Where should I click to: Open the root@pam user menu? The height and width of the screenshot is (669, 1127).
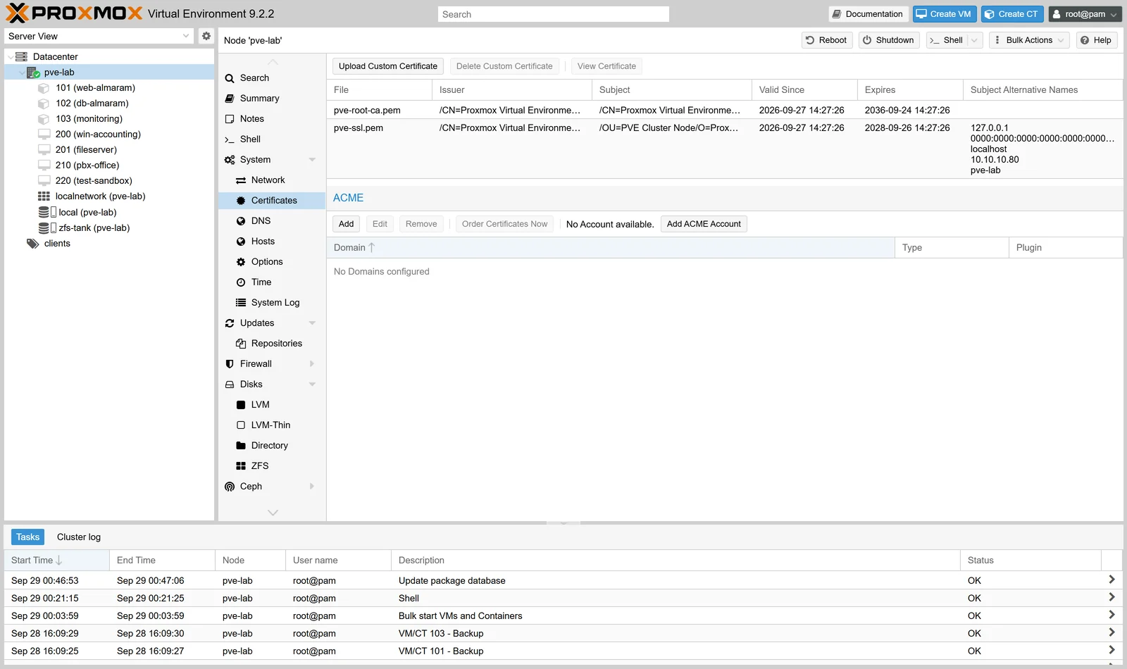click(x=1085, y=14)
